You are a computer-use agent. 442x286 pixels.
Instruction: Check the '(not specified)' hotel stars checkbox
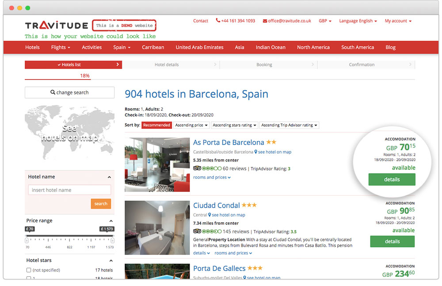coord(29,270)
